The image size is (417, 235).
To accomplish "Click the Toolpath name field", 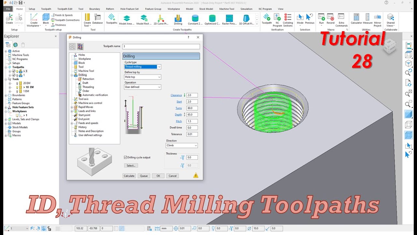I will click(161, 46).
